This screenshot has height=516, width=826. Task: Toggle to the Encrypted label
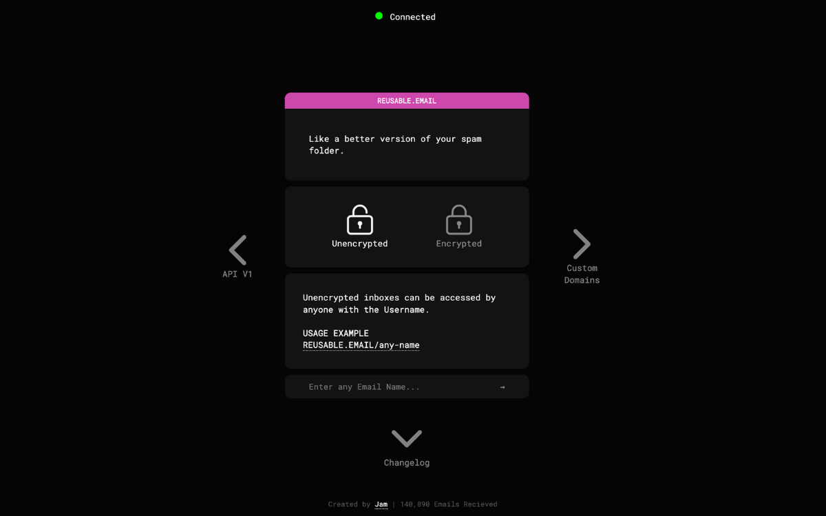(459, 244)
